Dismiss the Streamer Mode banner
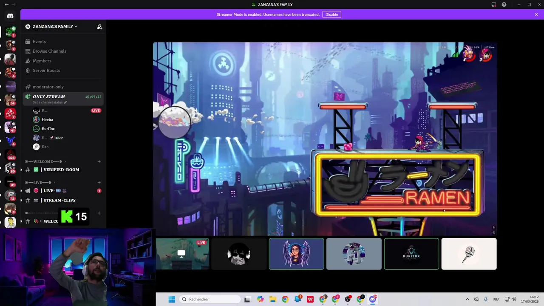The image size is (544, 306). coord(536,14)
